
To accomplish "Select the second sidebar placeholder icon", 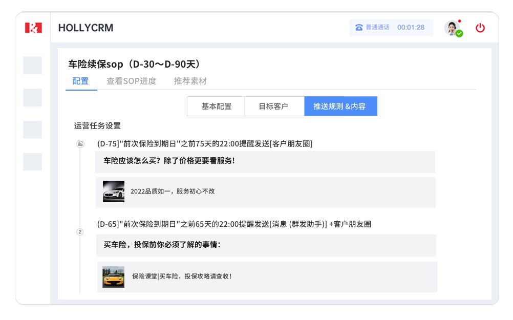I will coord(33,97).
